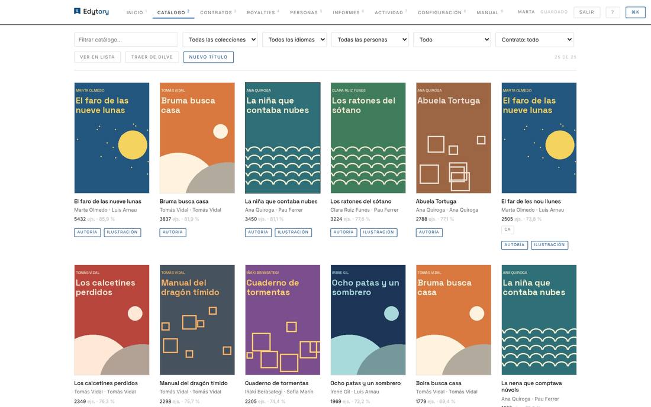Open the 'Todo' status dropdown
The width and height of the screenshot is (651, 407).
[x=452, y=40]
